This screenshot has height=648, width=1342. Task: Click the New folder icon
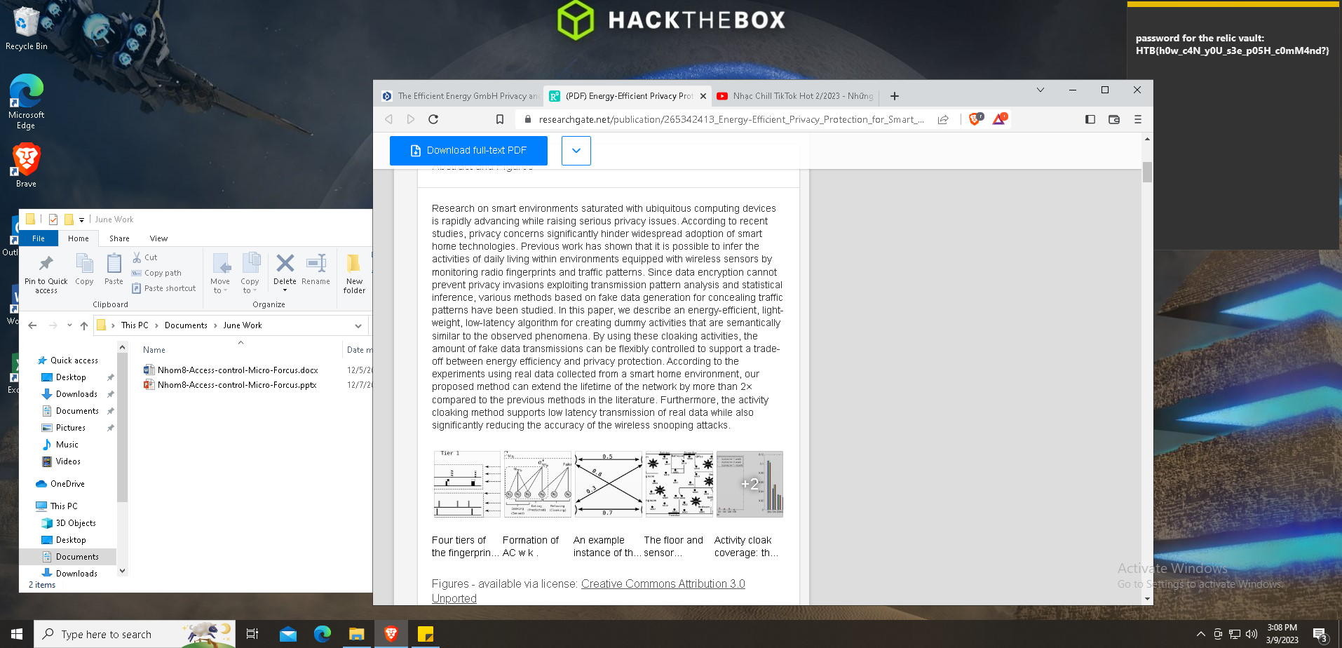[354, 274]
